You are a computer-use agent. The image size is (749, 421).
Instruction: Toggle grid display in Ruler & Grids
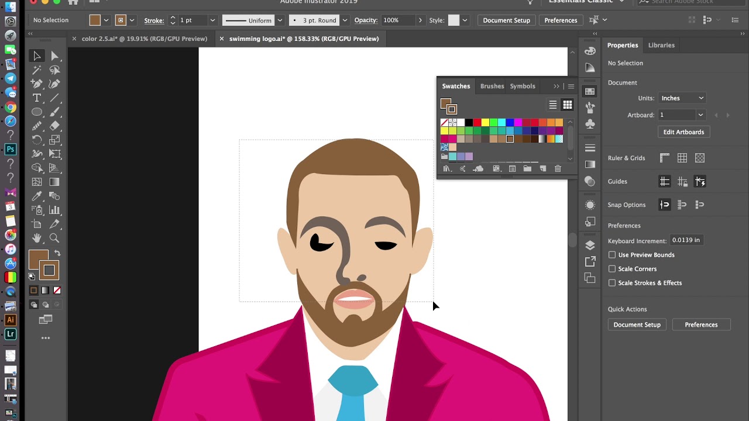click(x=682, y=158)
